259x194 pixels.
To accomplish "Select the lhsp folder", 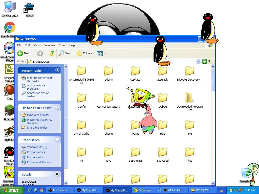I will 190,155.
